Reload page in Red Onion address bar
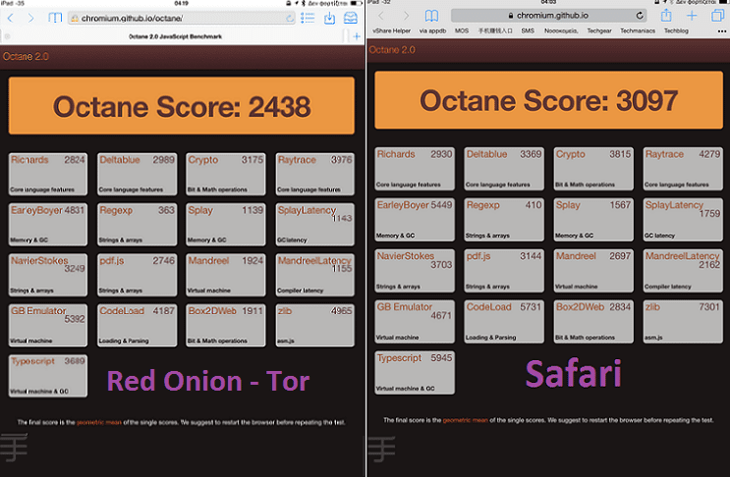Screen dimensions: 730x477 [x=290, y=19]
